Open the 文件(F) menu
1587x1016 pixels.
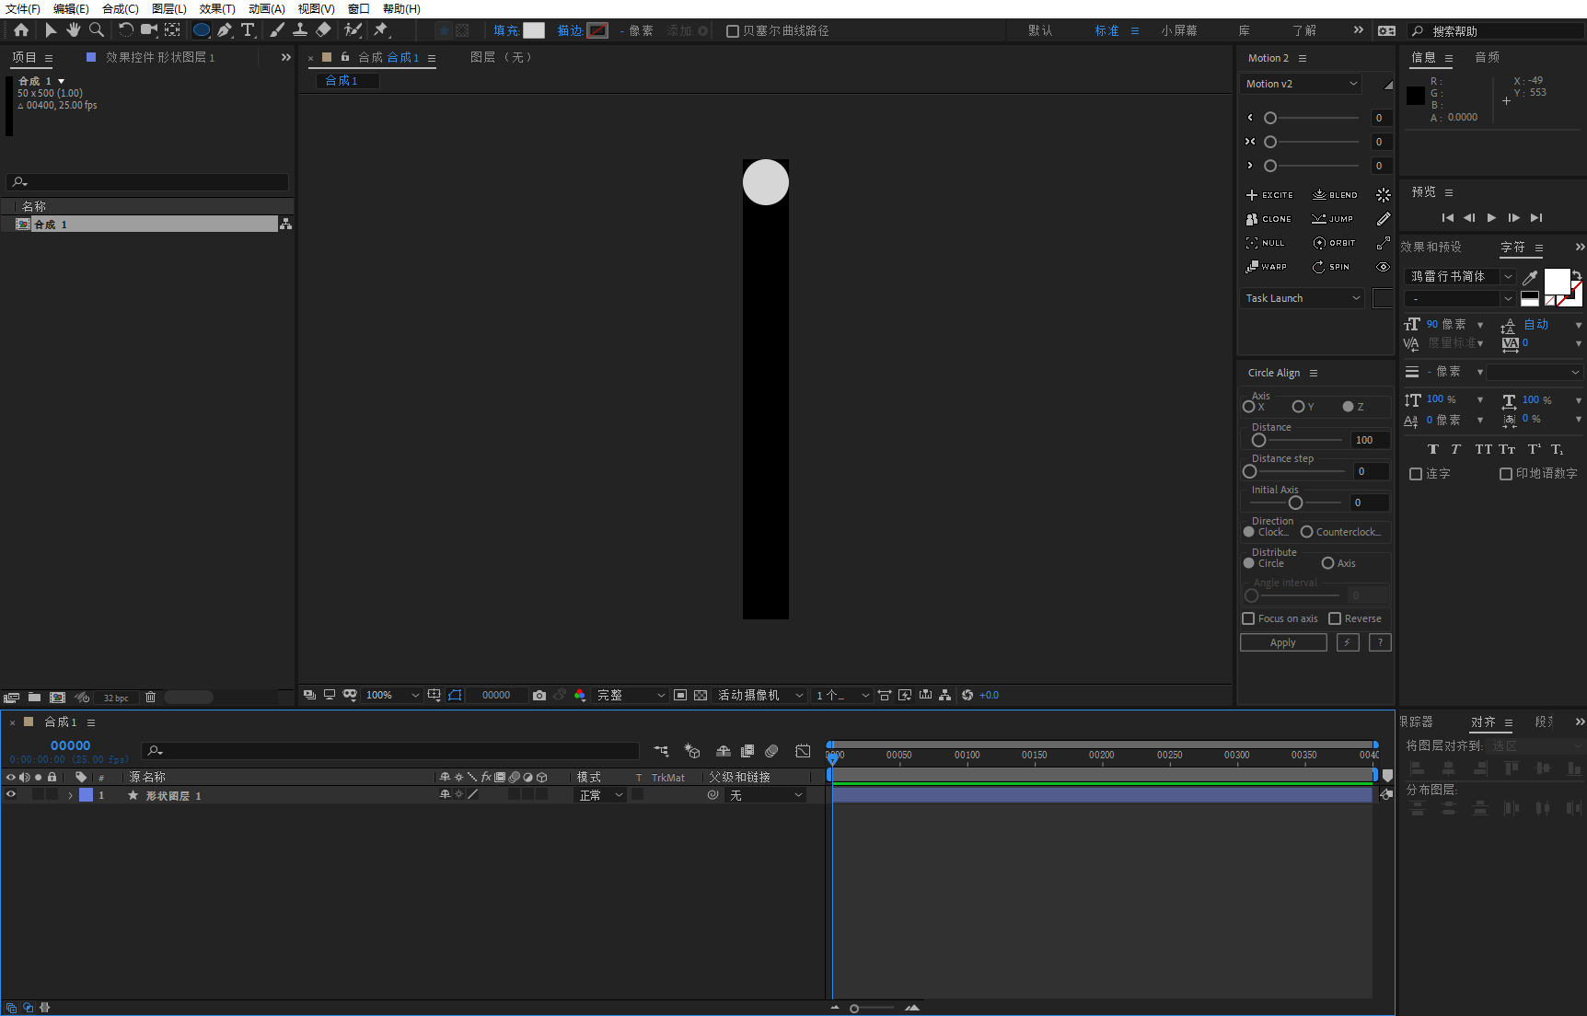23,9
